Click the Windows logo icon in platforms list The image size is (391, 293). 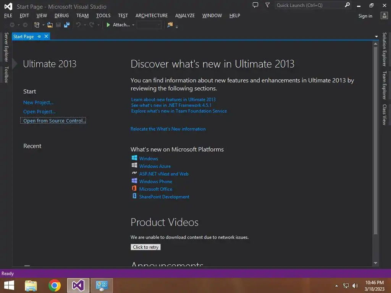[134, 158]
